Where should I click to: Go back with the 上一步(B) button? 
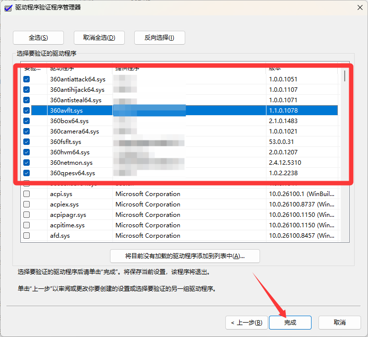pos(247,323)
